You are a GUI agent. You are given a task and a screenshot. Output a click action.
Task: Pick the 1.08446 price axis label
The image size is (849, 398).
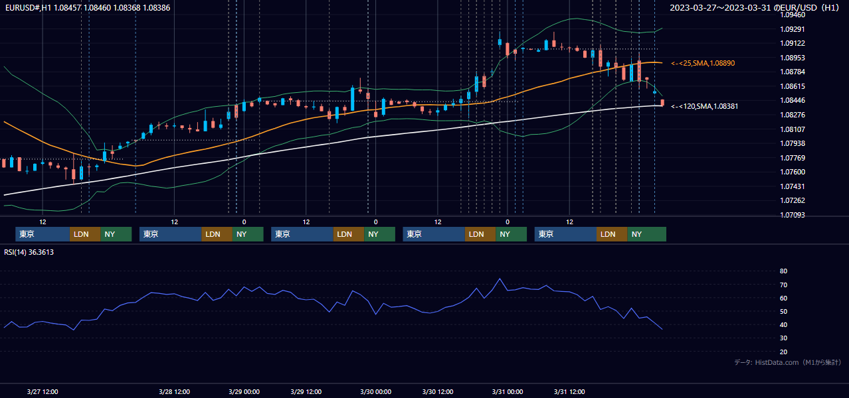coord(793,101)
